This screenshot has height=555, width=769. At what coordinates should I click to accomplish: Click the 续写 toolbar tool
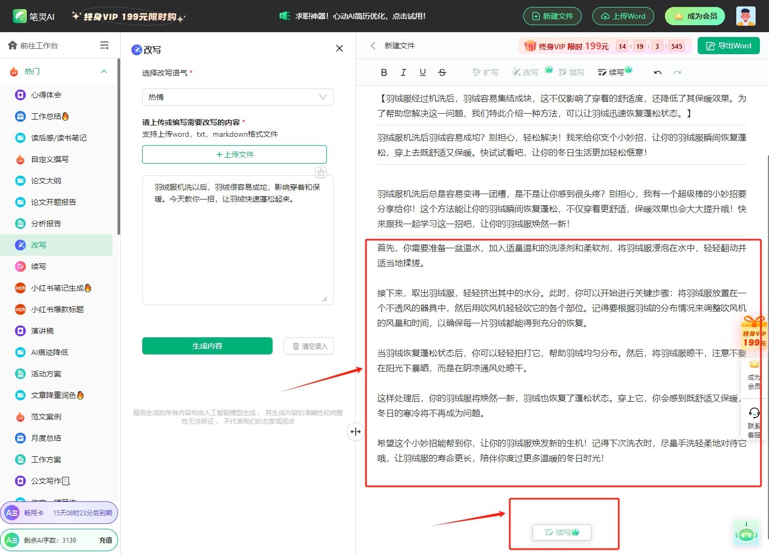coord(611,72)
